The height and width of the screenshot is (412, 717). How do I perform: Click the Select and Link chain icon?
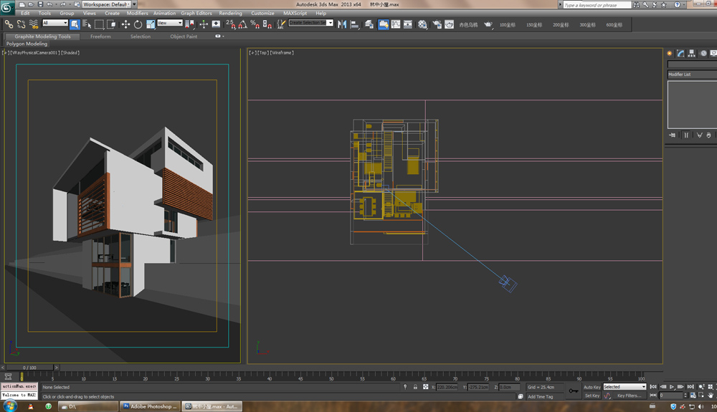click(x=9, y=24)
